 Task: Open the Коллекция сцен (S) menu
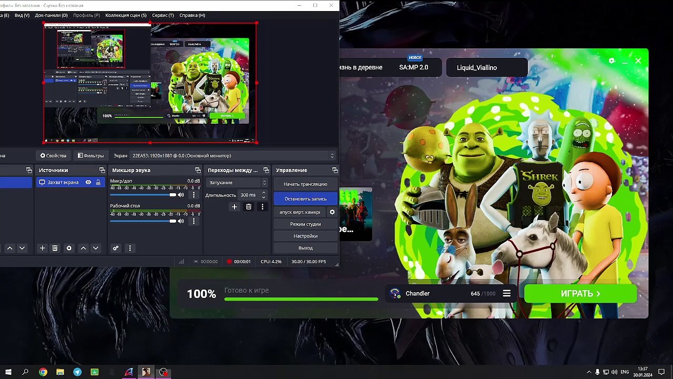(x=126, y=15)
